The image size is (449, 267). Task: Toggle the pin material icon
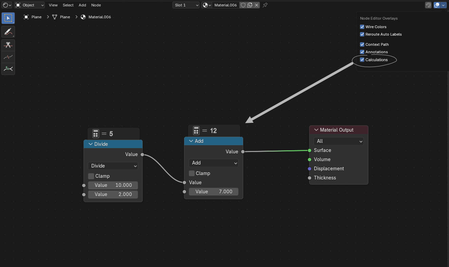[265, 5]
